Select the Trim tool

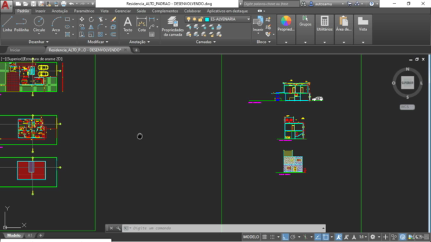[100, 19]
